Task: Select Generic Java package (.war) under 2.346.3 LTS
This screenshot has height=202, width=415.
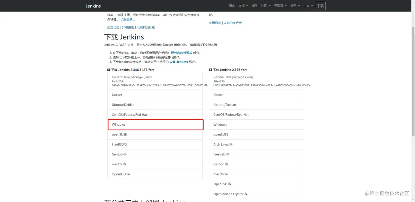Action: pos(155,81)
